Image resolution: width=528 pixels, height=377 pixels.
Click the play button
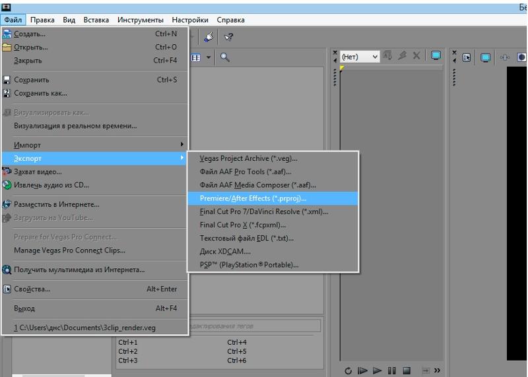377,370
